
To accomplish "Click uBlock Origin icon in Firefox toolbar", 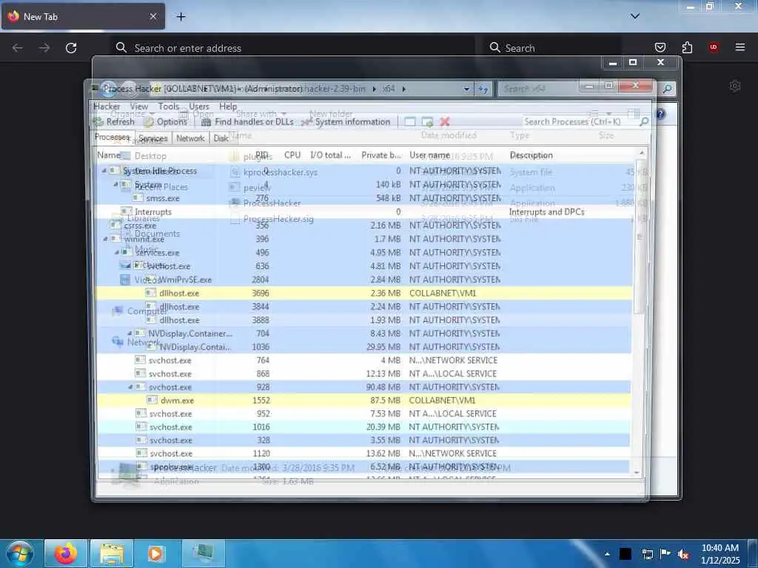I will pyautogui.click(x=714, y=47).
